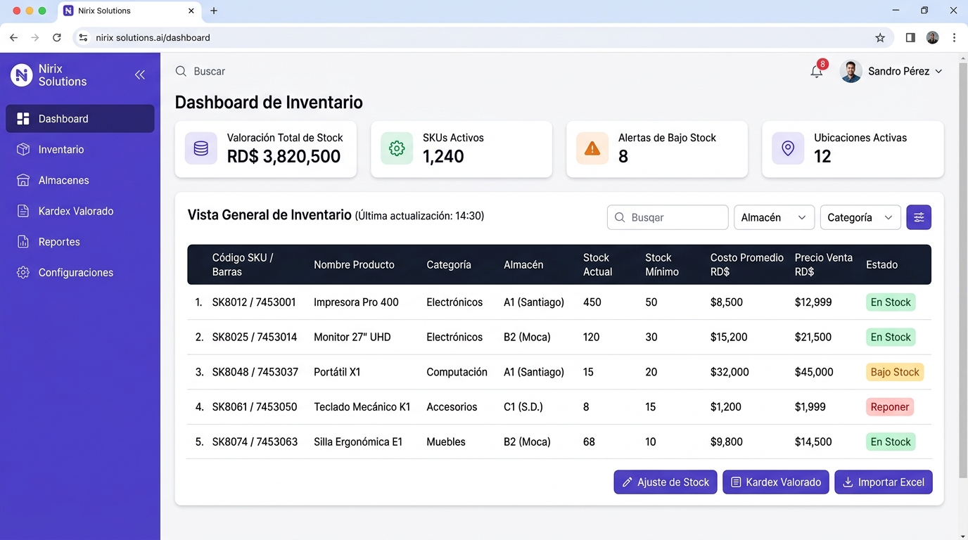Screen dimensions: 968x540
Task: Open browser side panel icon
Action: click(910, 38)
